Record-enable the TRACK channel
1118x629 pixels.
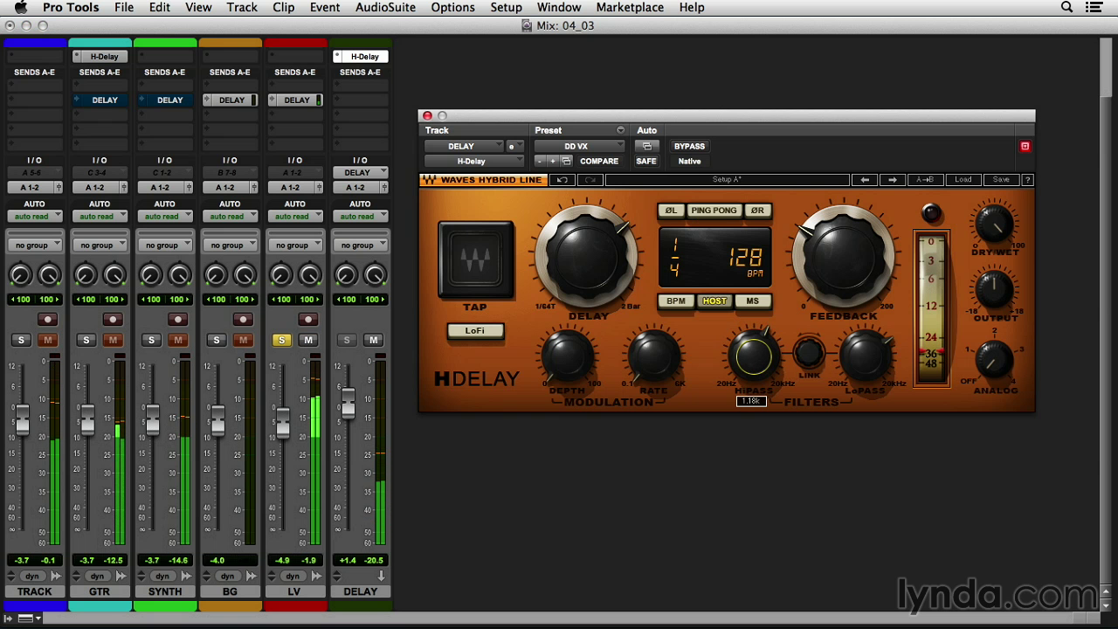47,320
